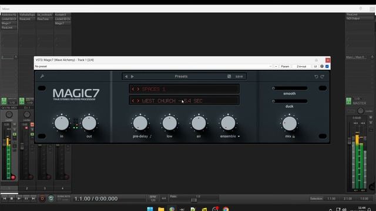Click the mix knob
Viewport: 376px width, 211px height.
[290, 124]
